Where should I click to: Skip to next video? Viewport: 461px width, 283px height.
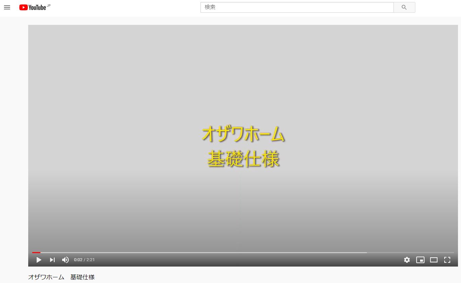52,260
